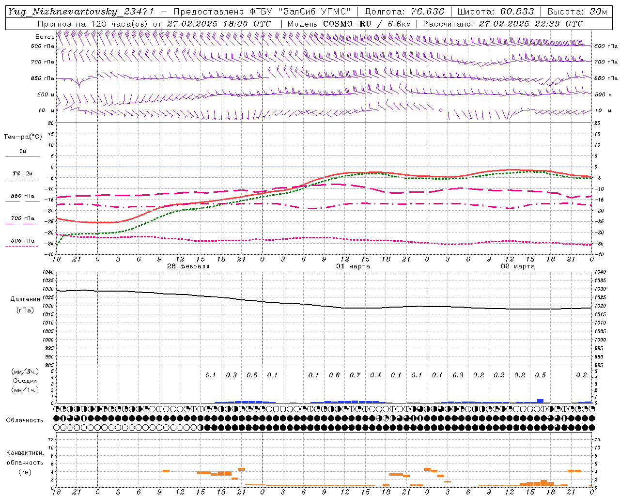The height and width of the screenshot is (496, 620).
Task: Click the dotted 500 гПа temperature legend line
Action: click(22, 247)
